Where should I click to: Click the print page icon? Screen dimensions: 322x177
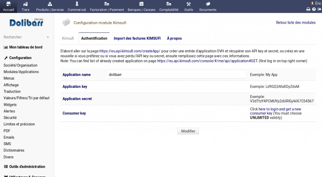pyautogui.click(x=308, y=9)
